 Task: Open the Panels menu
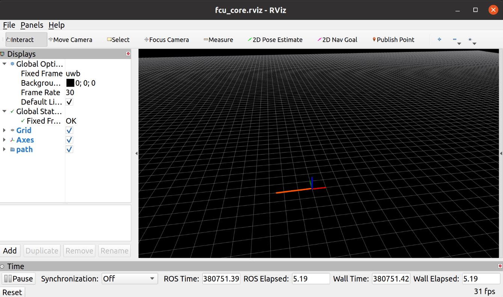click(x=32, y=25)
